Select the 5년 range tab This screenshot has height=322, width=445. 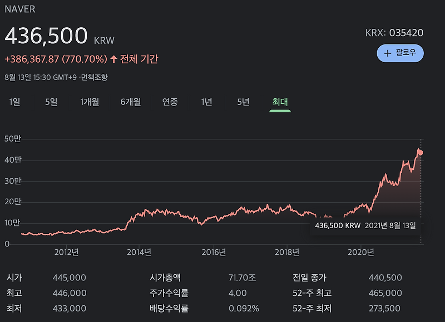point(243,102)
